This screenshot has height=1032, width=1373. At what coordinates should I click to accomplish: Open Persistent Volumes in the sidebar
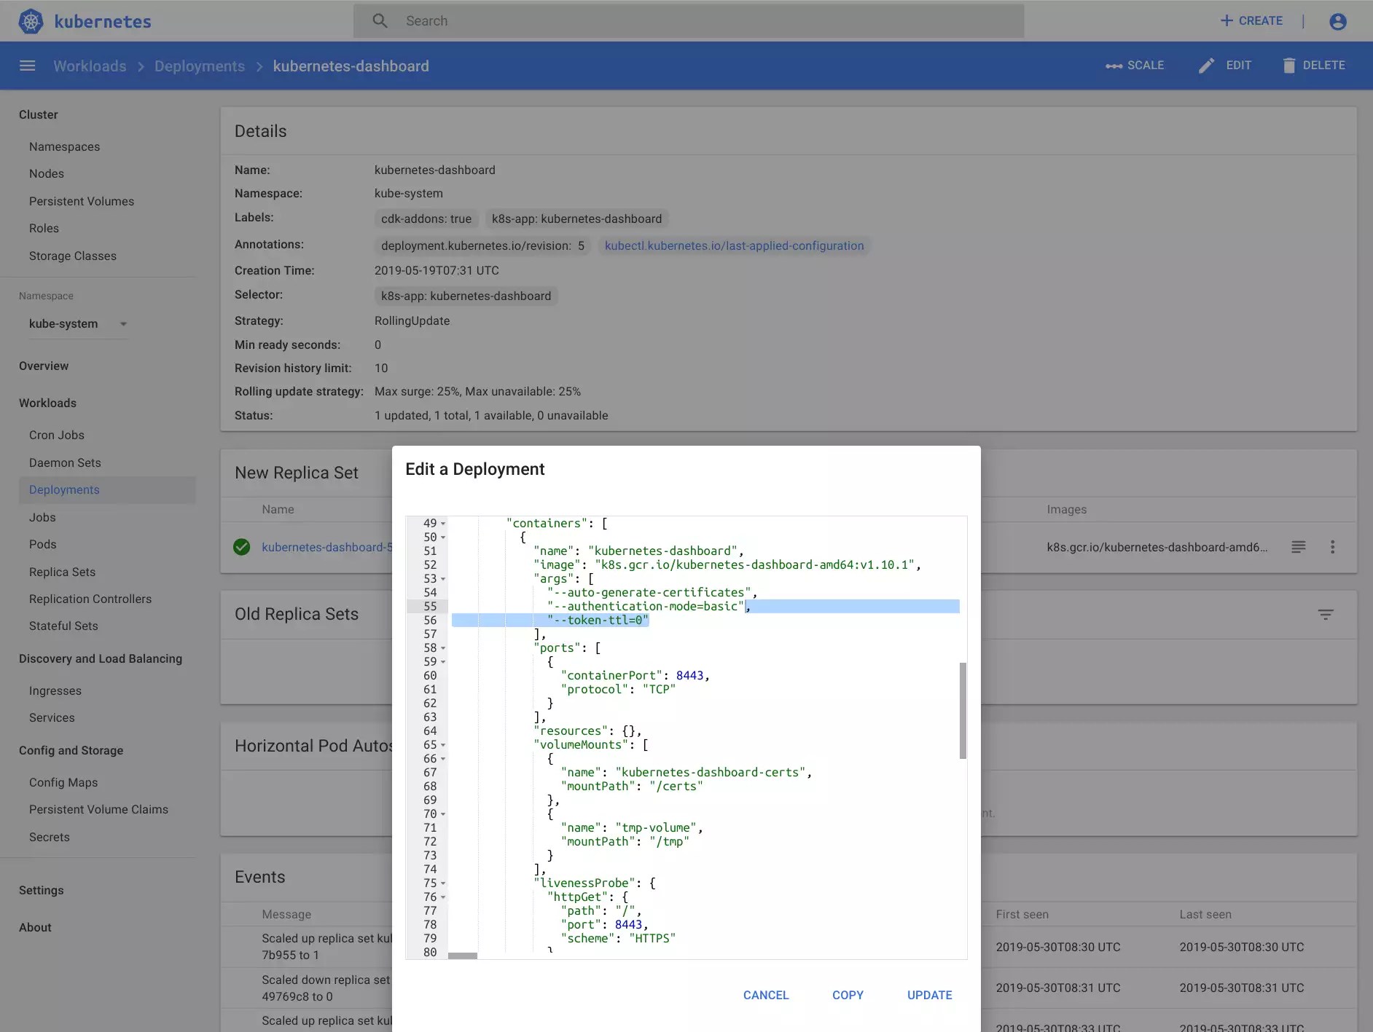coord(82,201)
